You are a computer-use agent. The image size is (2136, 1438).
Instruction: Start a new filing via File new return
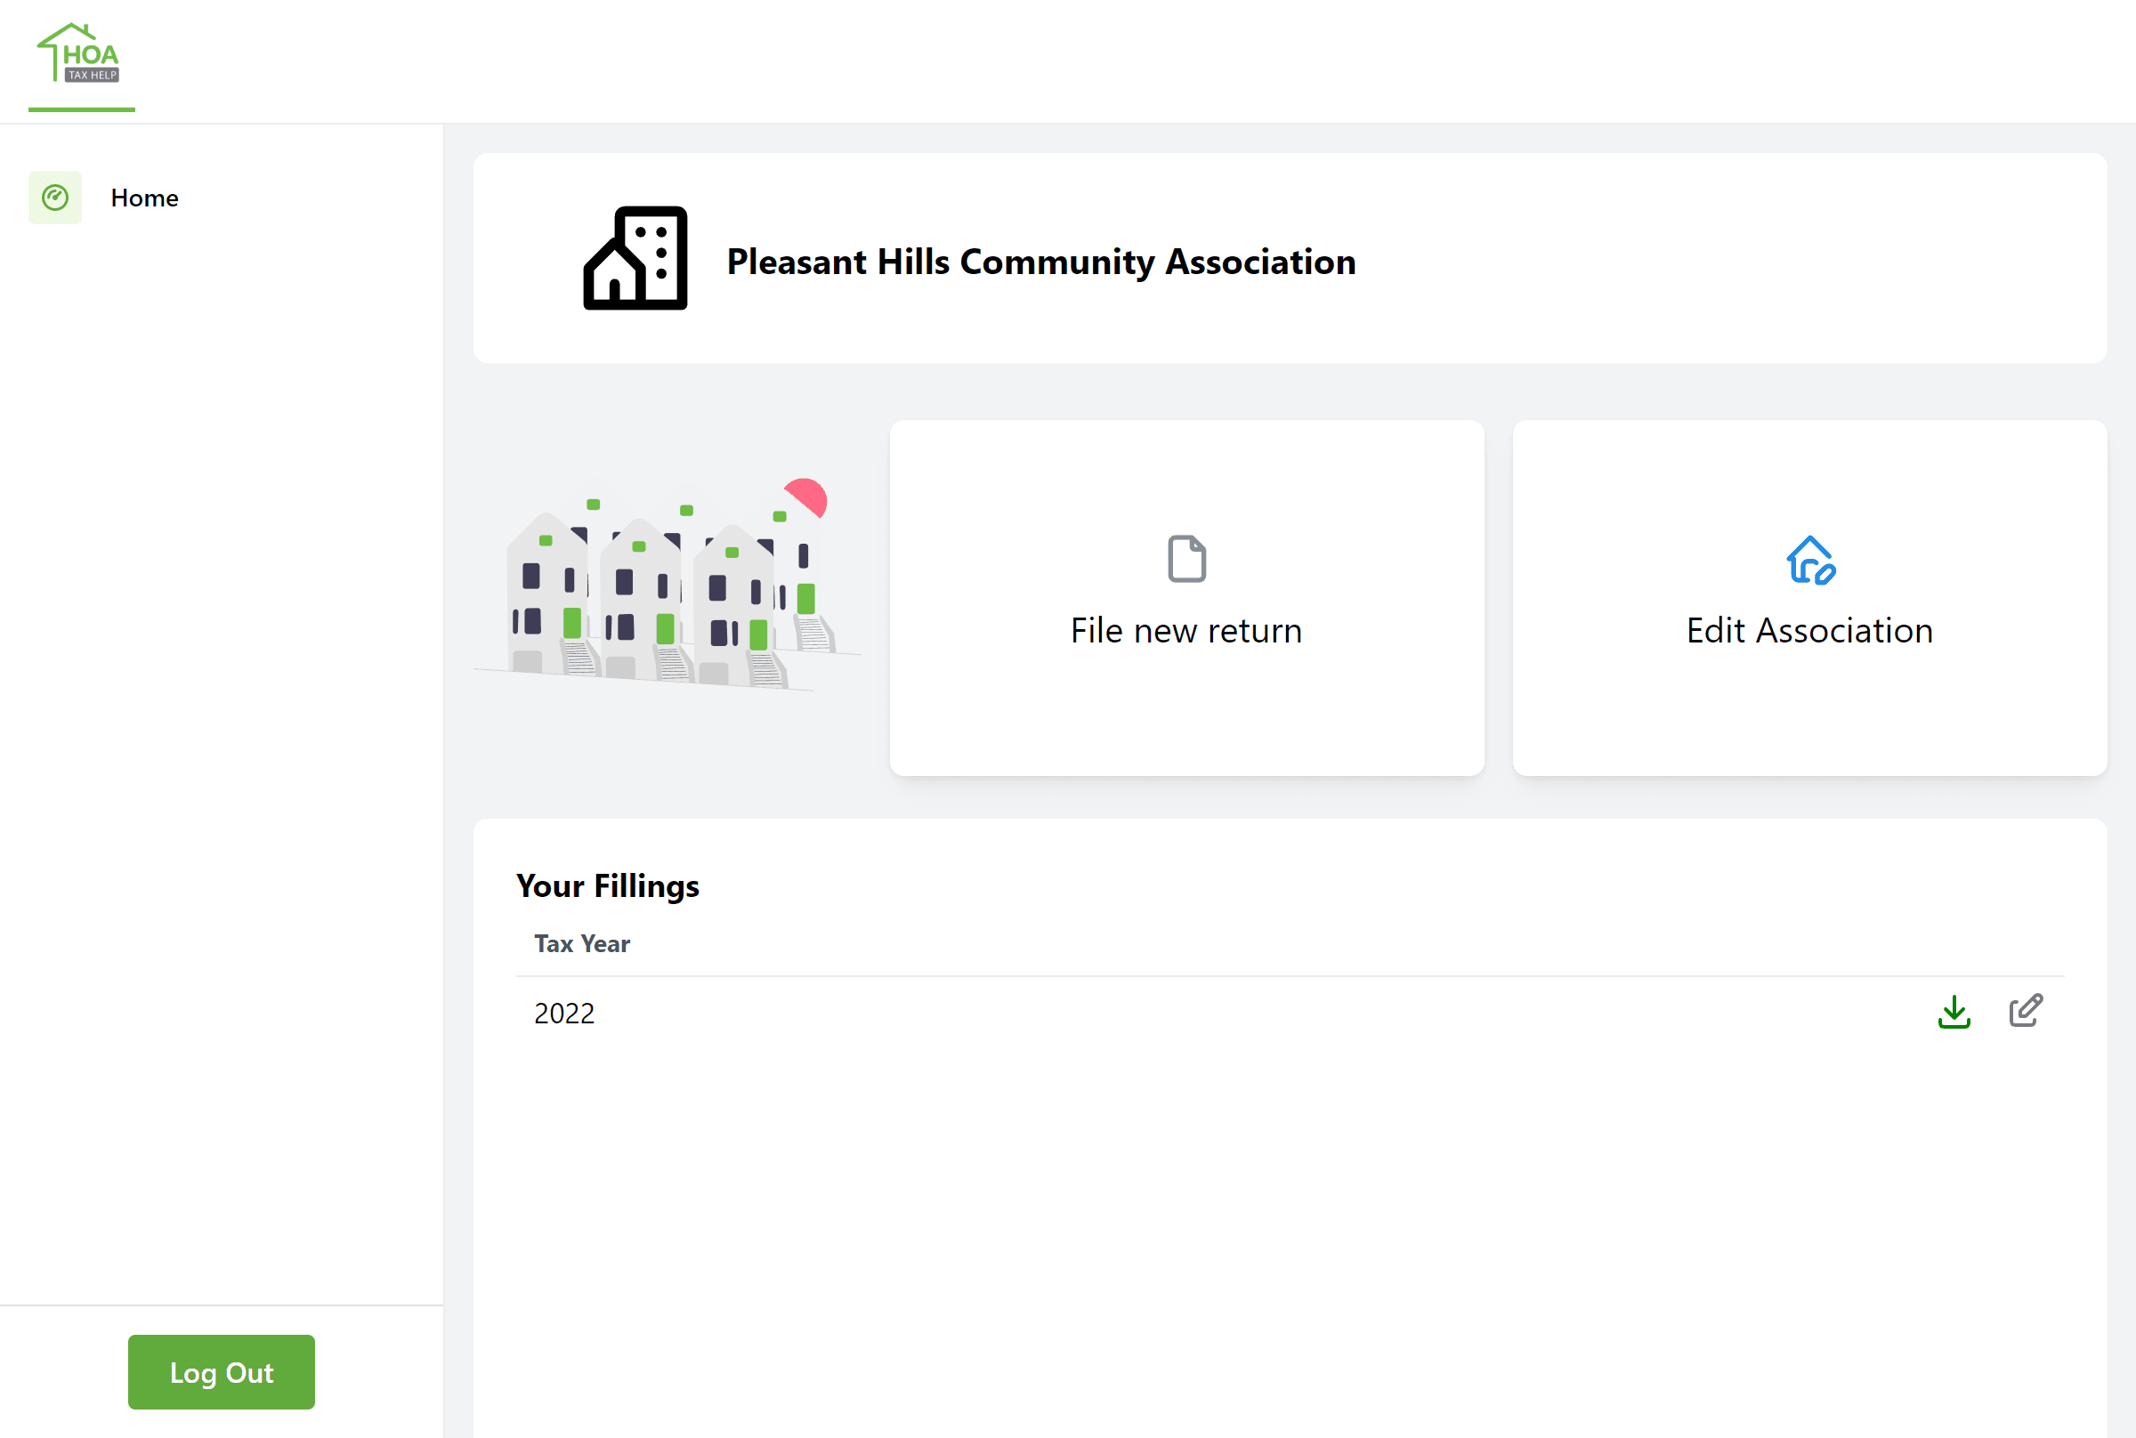pyautogui.click(x=1185, y=630)
